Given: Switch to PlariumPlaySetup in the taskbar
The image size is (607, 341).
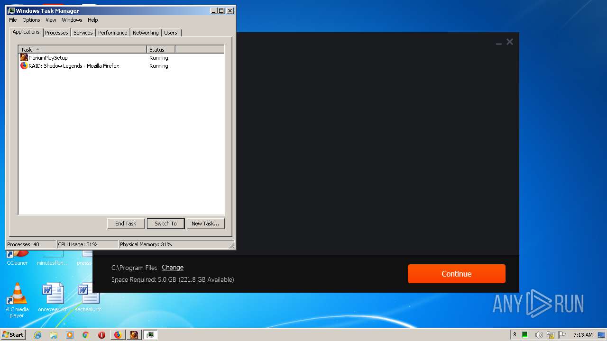Looking at the screenshot, I should pyautogui.click(x=134, y=335).
